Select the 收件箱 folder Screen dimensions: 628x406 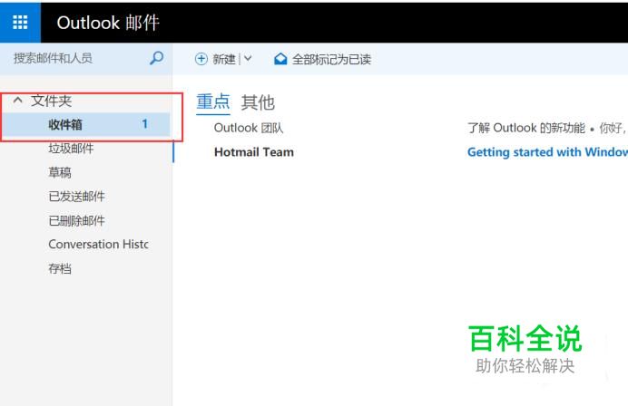86,124
